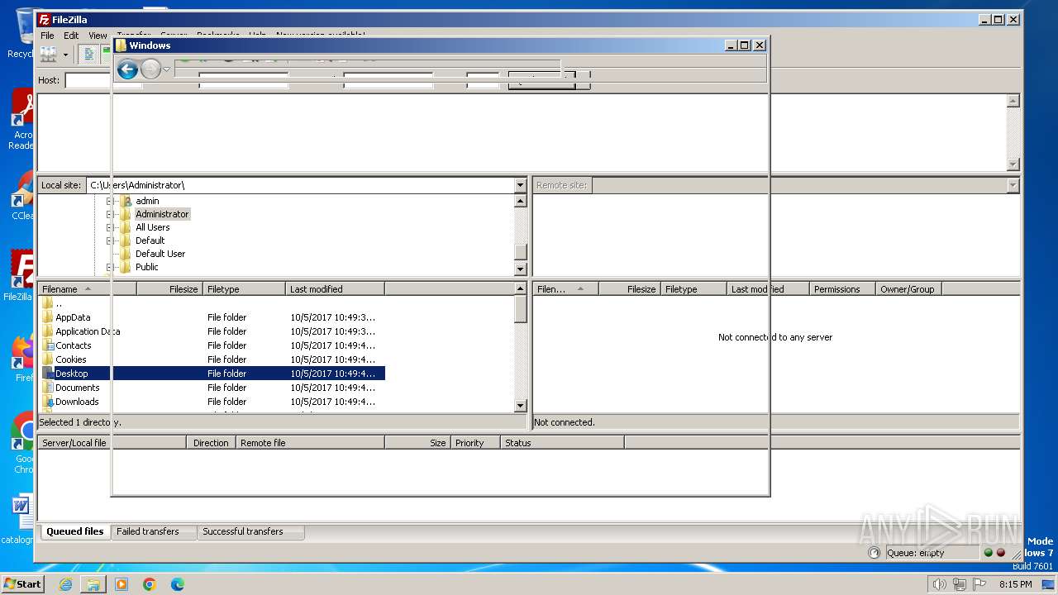The image size is (1058, 595).
Task: Select the AppData folder row
Action: [x=212, y=317]
